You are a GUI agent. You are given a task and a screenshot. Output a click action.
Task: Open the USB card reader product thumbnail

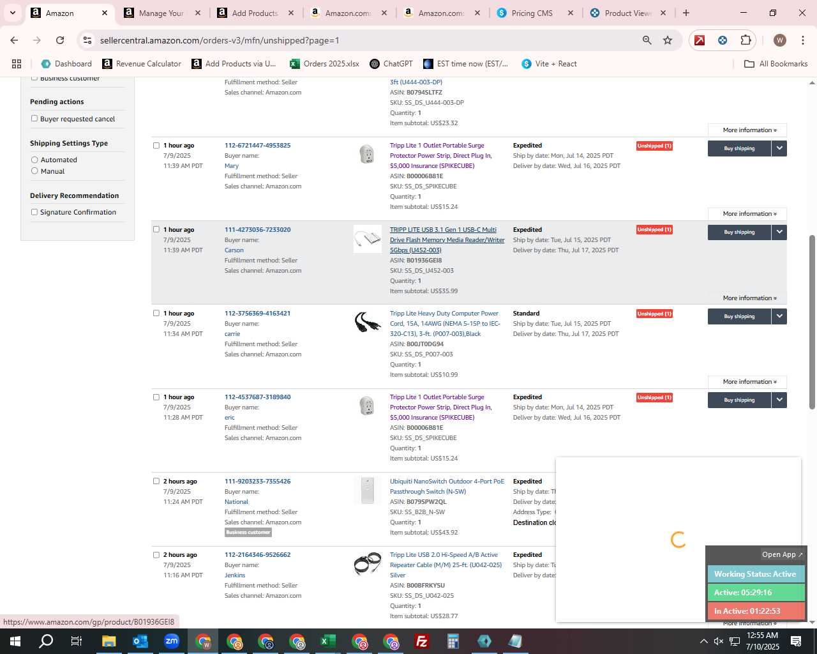pos(368,239)
